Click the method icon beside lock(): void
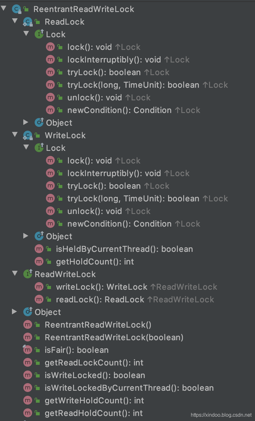Viewport: 255px width, 421px height. pyautogui.click(x=50, y=47)
